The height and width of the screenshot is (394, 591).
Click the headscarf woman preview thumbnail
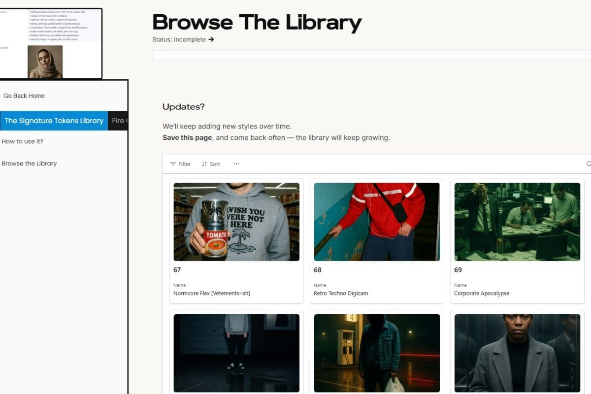pyautogui.click(x=45, y=62)
